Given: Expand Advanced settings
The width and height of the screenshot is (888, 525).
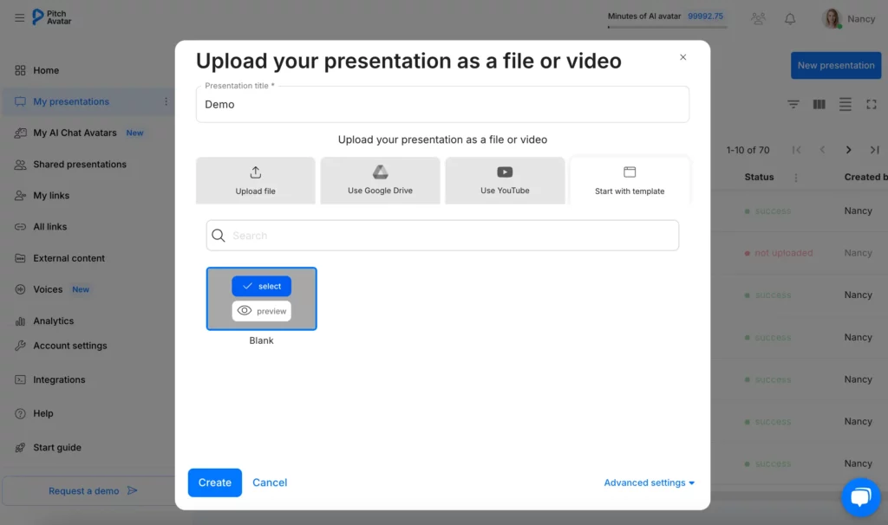Looking at the screenshot, I should pyautogui.click(x=649, y=483).
